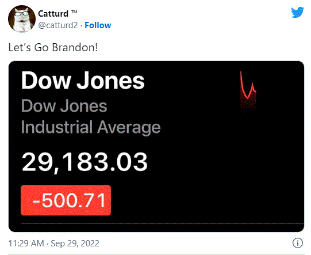Click the gray Dow Jones subtitle
Image resolution: width=311 pixels, height=255 pixels.
click(x=64, y=106)
